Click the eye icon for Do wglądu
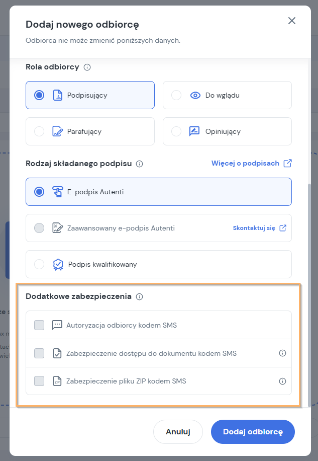 pos(195,95)
